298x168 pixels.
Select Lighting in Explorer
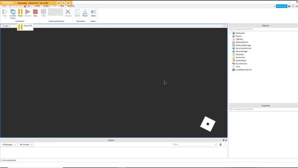[239, 39]
